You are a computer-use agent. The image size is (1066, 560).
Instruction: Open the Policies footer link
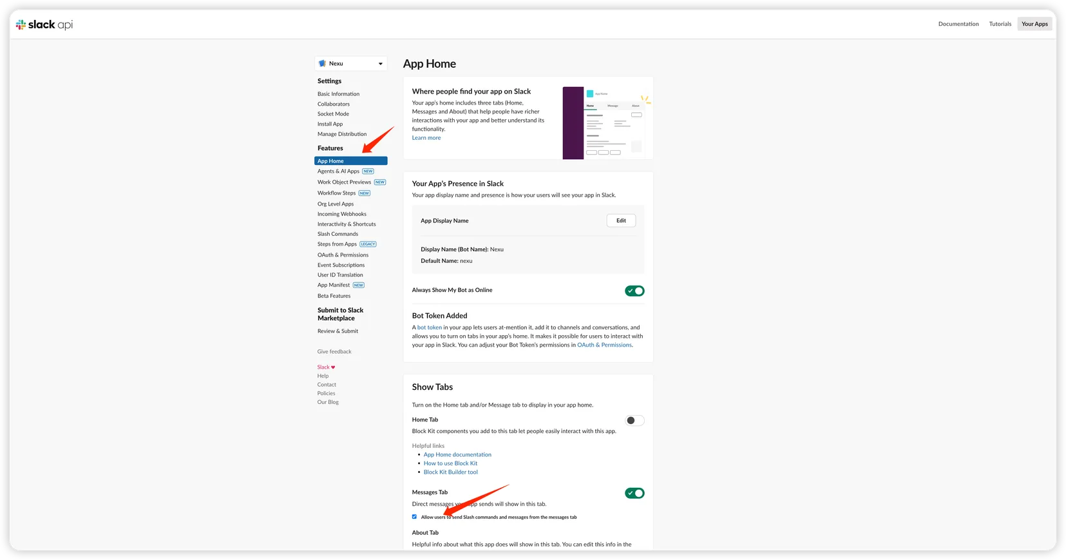click(326, 393)
